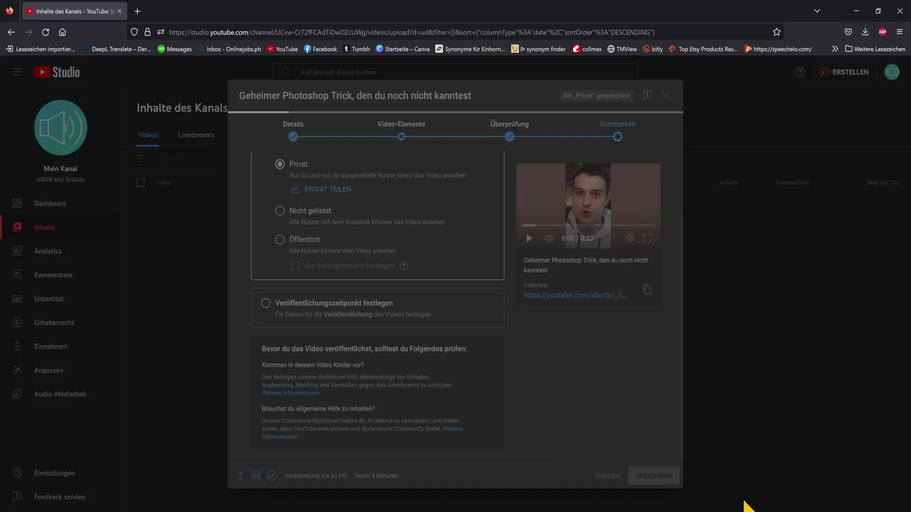The width and height of the screenshot is (911, 512).
Task: Click the channel search field
Action: (x=455, y=72)
